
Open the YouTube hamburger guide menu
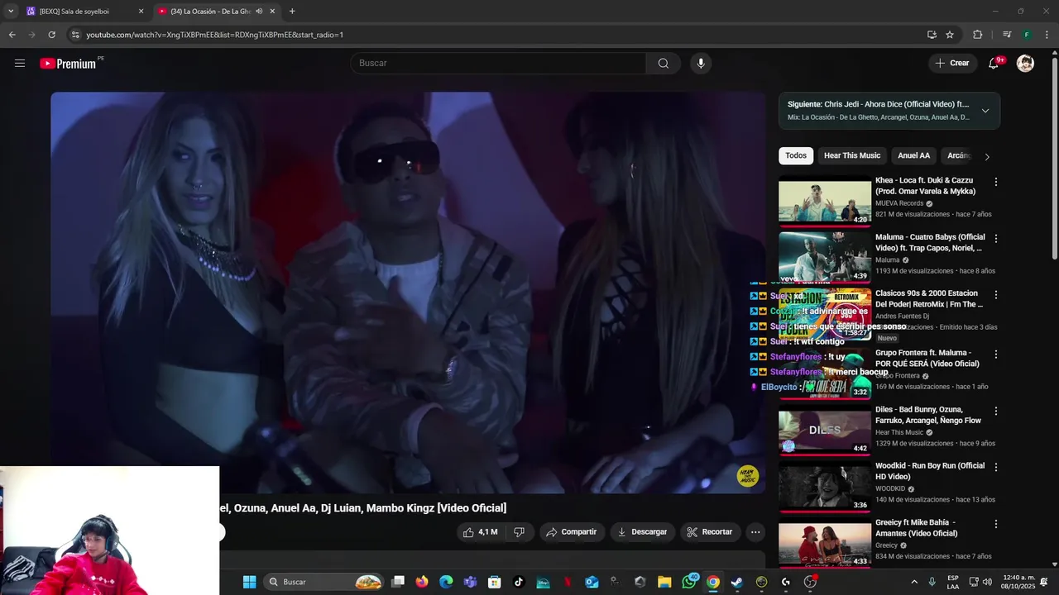20,63
